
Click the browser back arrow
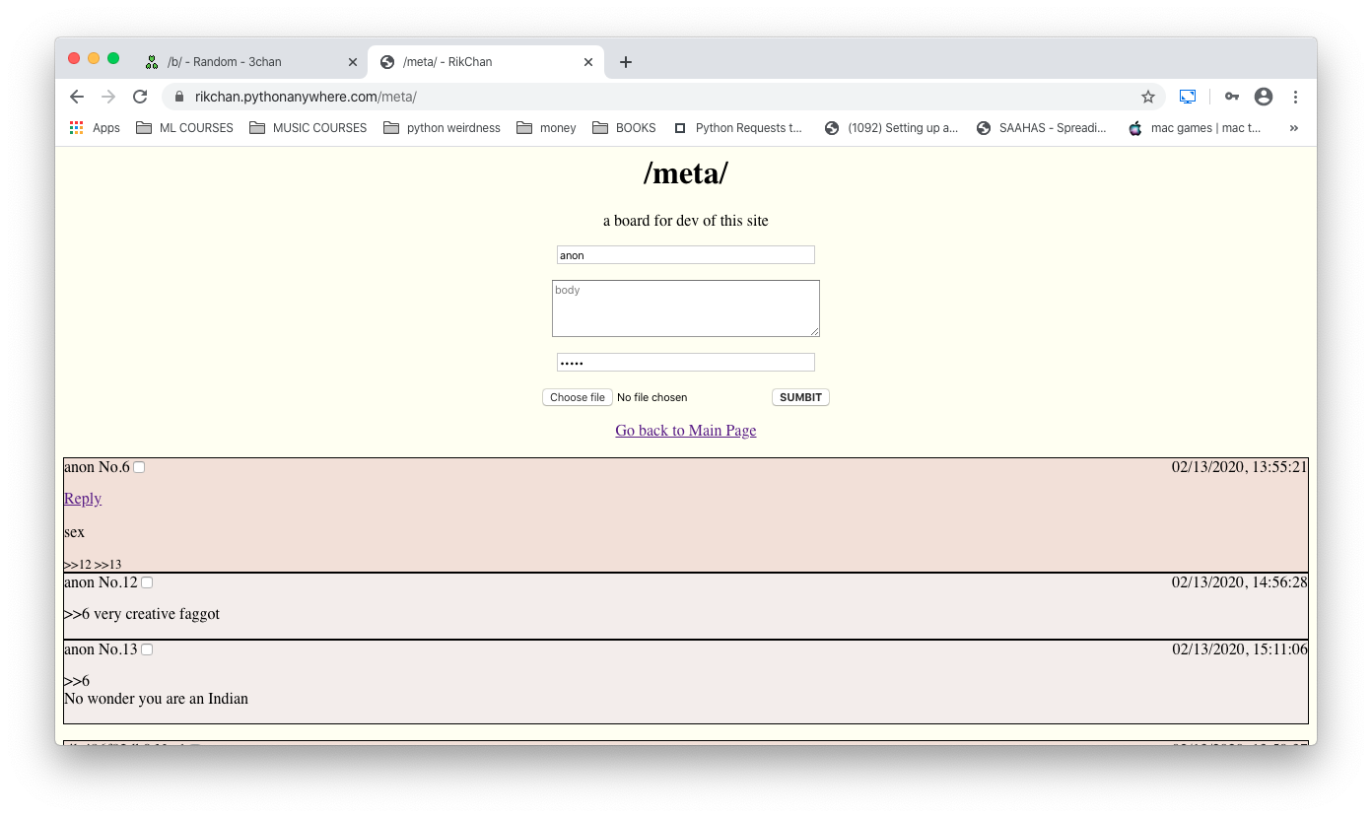(77, 97)
